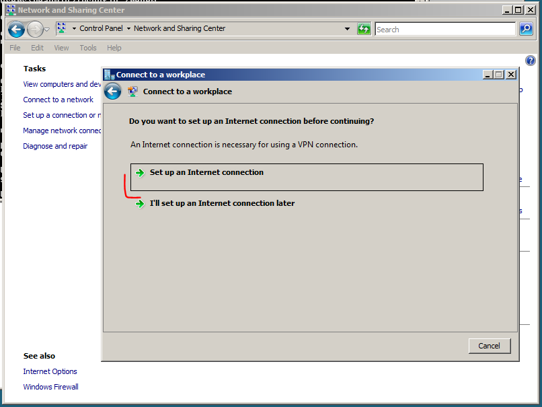Click the back arrow in Network and Sharing Center
Viewport: 542px width, 407px height.
(x=16, y=30)
